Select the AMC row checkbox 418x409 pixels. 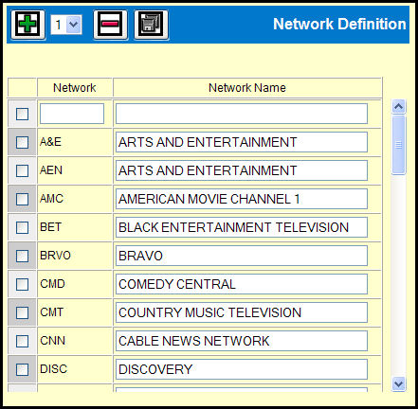[22, 199]
